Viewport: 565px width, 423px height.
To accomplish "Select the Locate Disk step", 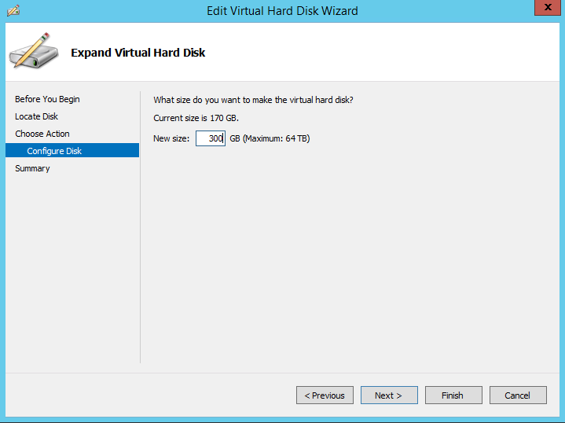I will [x=37, y=116].
